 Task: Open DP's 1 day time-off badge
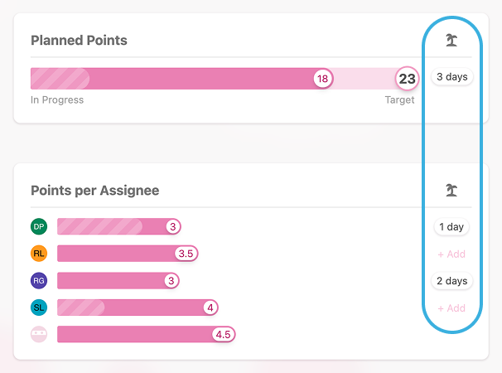[451, 226]
